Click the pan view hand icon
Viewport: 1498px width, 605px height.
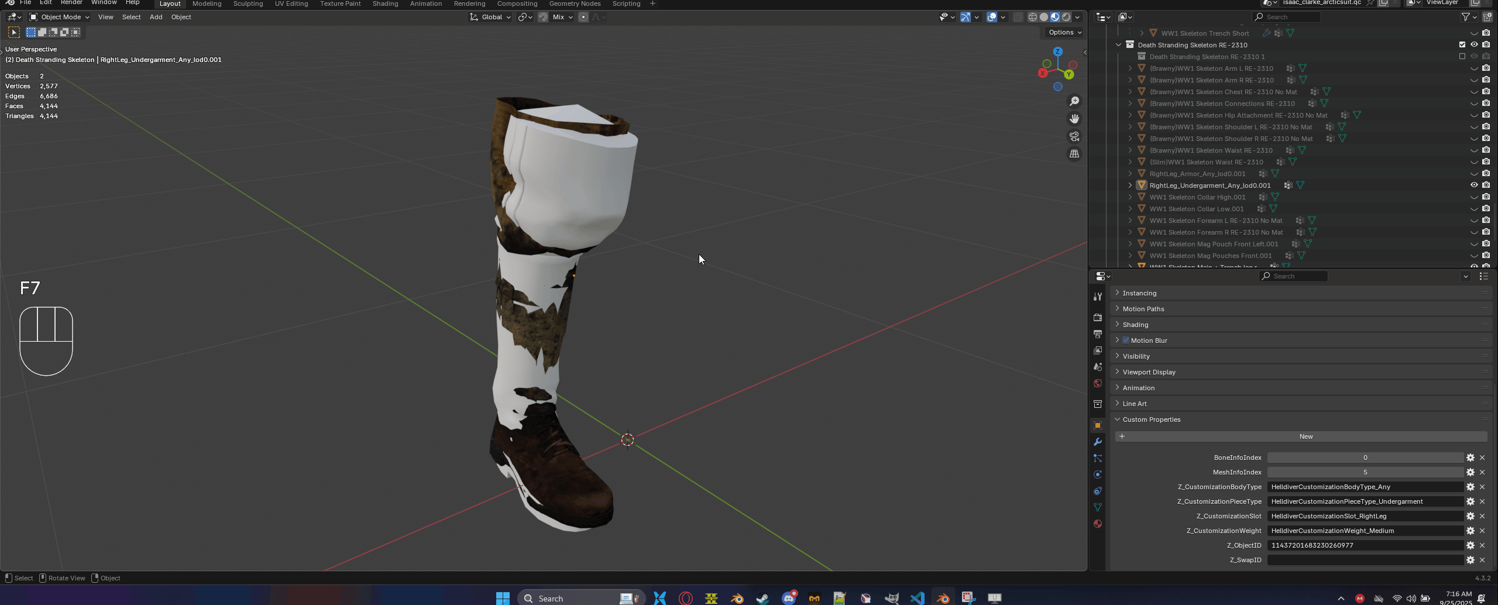pos(1074,119)
